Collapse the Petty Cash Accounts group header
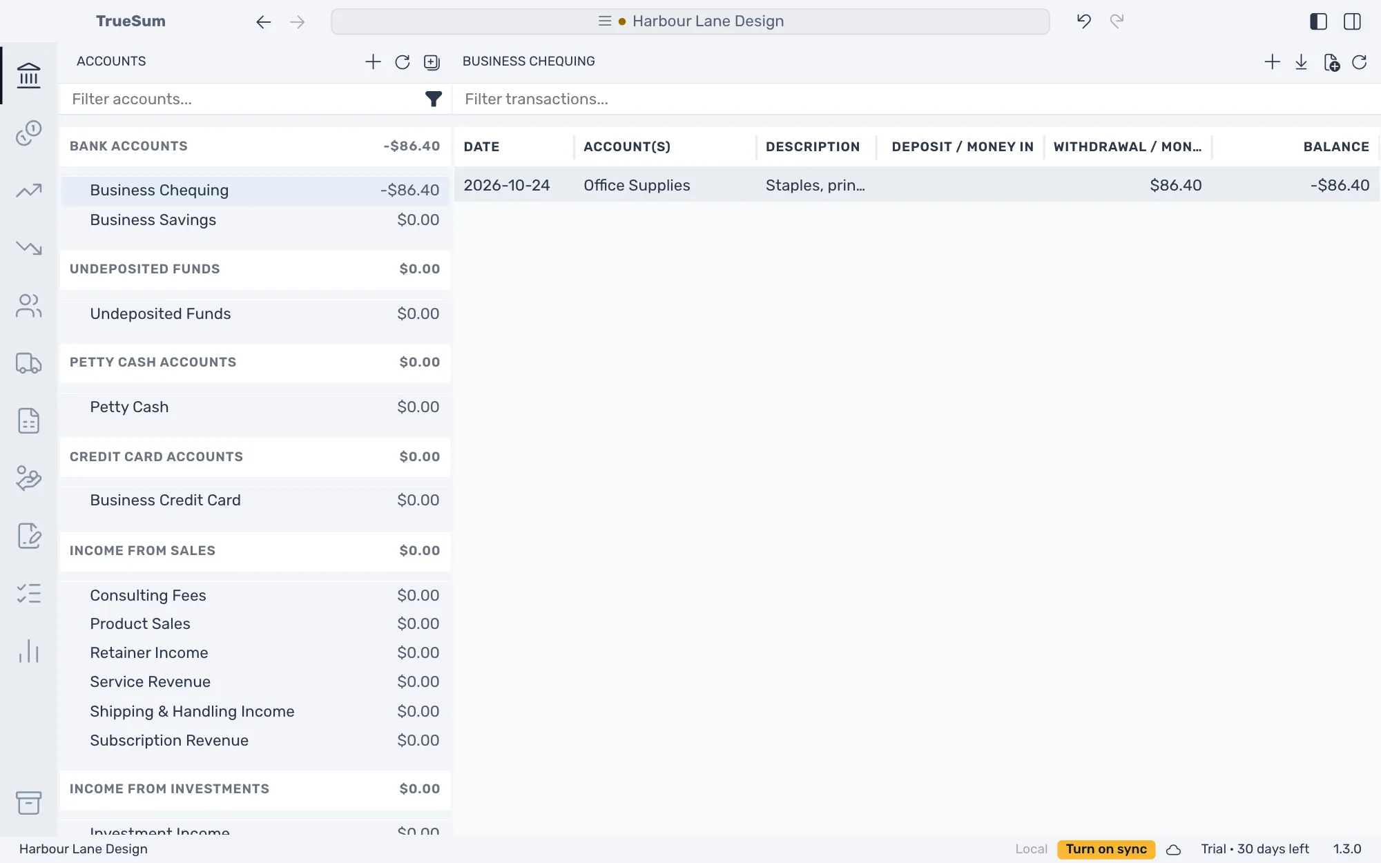The image size is (1381, 863). [255, 362]
